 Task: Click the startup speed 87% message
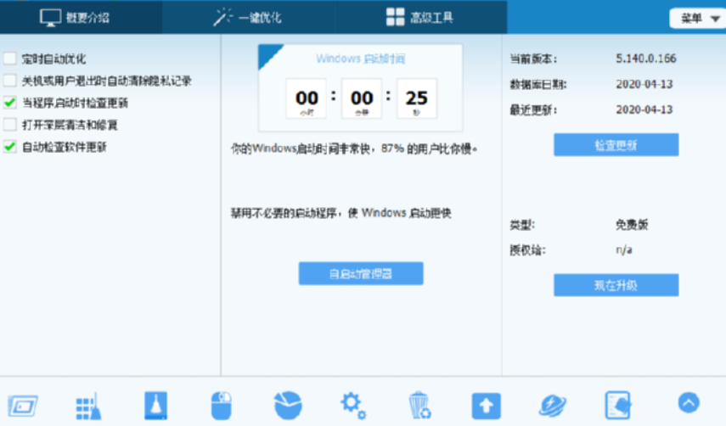pyautogui.click(x=354, y=149)
